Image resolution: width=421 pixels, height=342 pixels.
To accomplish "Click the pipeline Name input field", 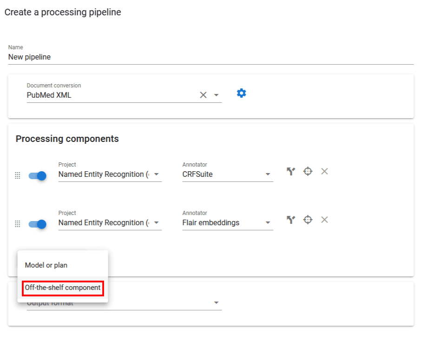I will (x=210, y=57).
